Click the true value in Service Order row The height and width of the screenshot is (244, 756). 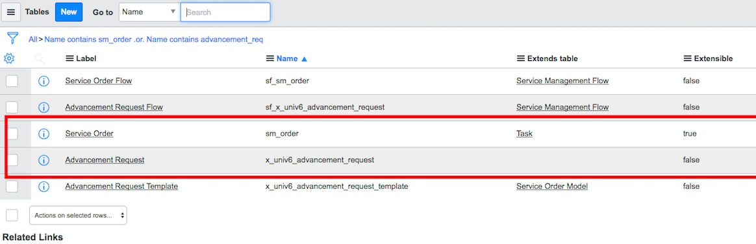click(x=690, y=134)
